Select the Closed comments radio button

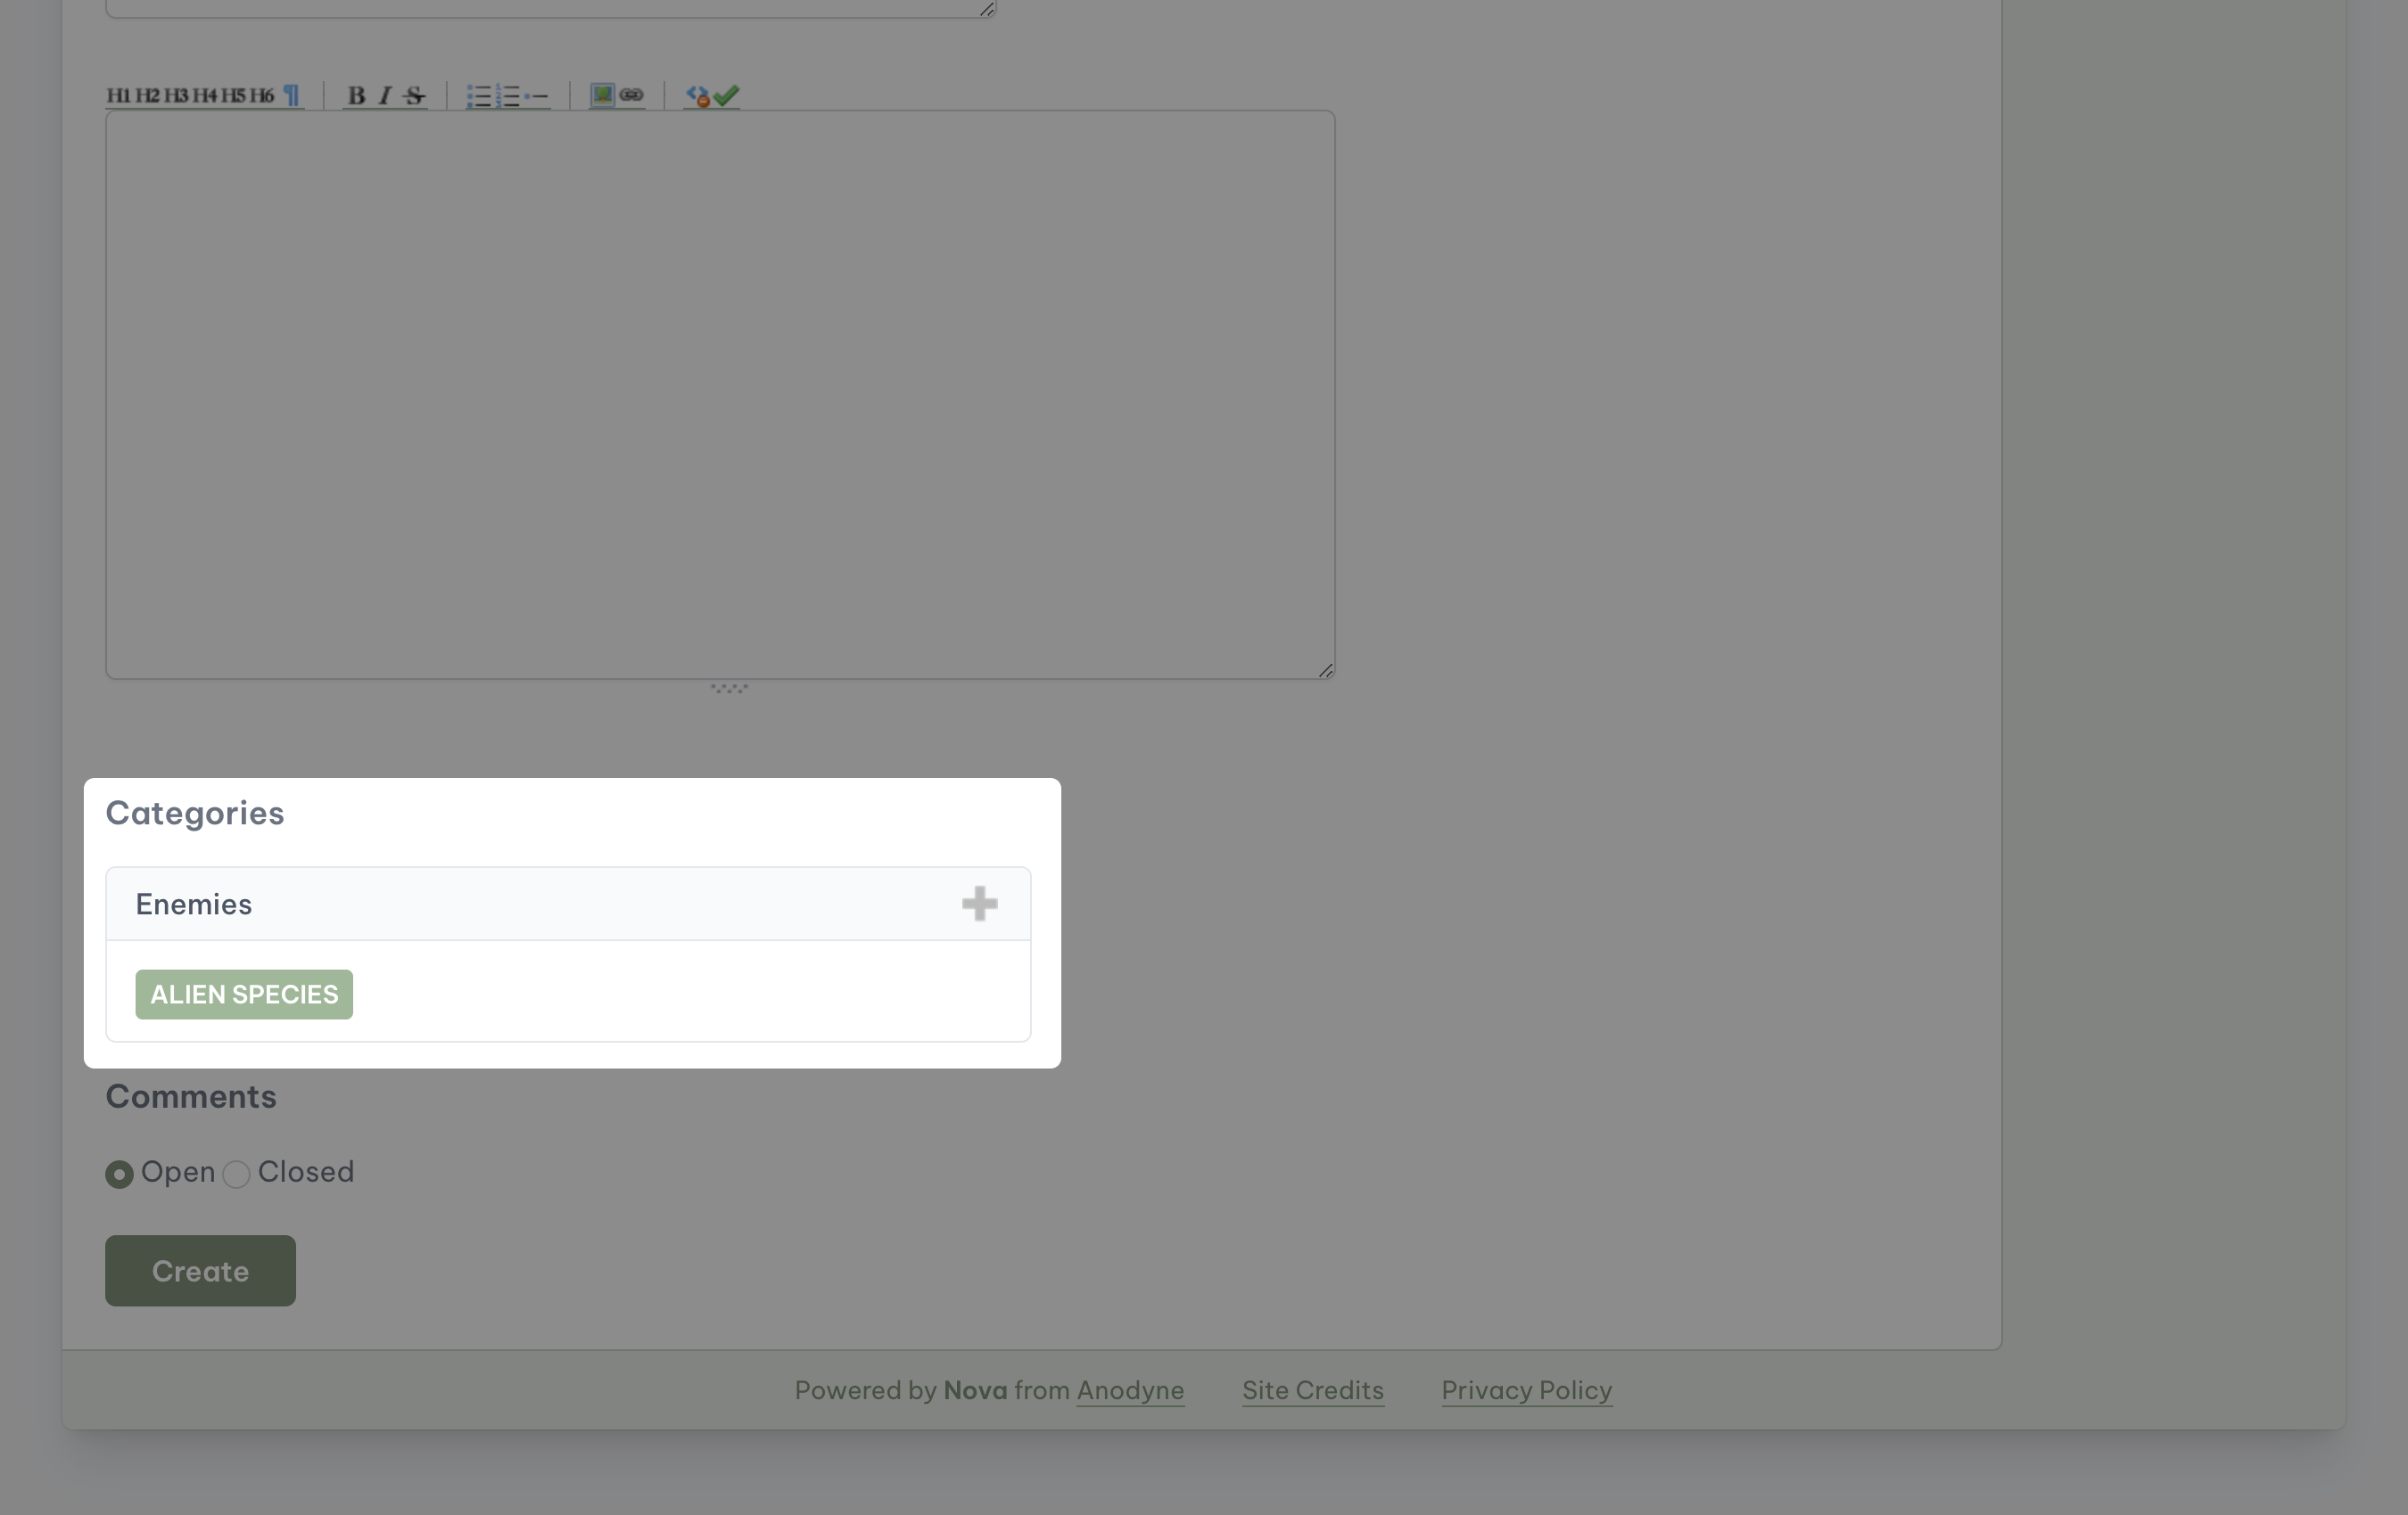[235, 1173]
